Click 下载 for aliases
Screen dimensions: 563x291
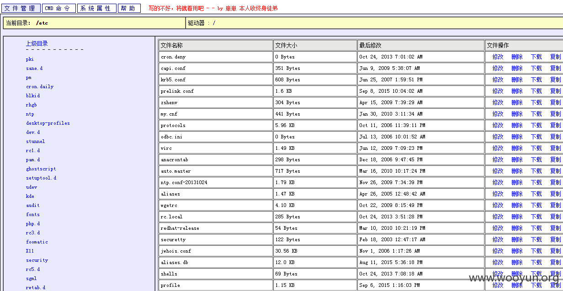[536, 194]
